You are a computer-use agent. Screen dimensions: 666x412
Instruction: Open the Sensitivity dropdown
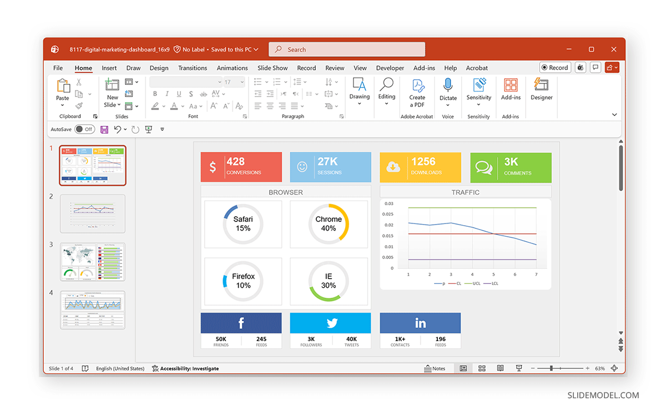click(478, 105)
